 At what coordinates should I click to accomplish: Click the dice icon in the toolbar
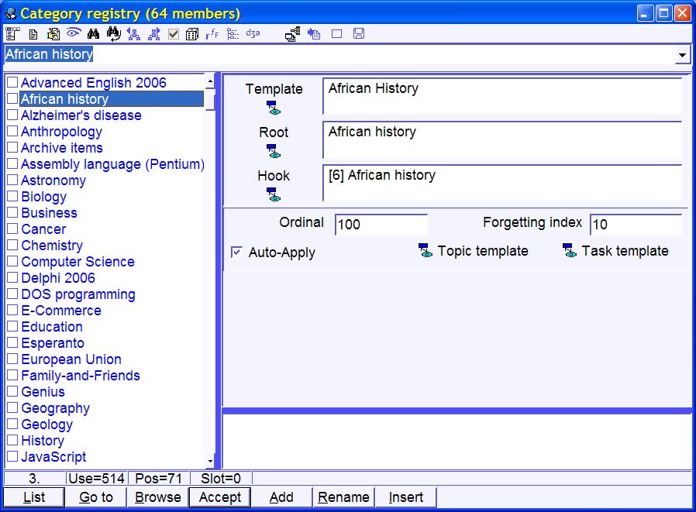coord(192,33)
